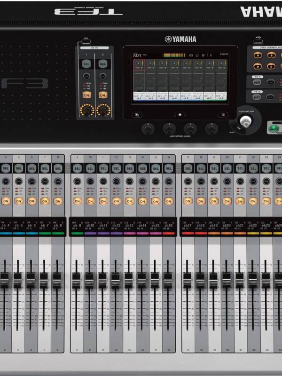Select channel 12 with its SEL key
The height and width of the screenshot is (376, 282).
[x=116, y=168]
